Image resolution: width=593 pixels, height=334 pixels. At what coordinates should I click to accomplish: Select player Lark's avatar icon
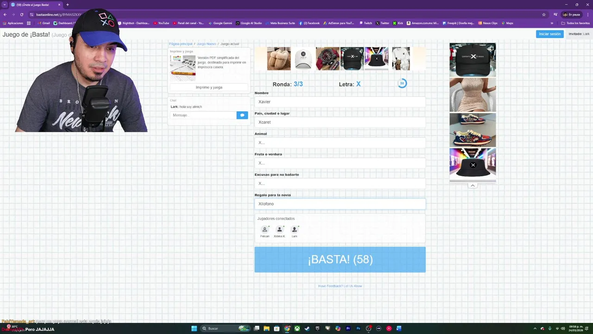click(x=294, y=229)
